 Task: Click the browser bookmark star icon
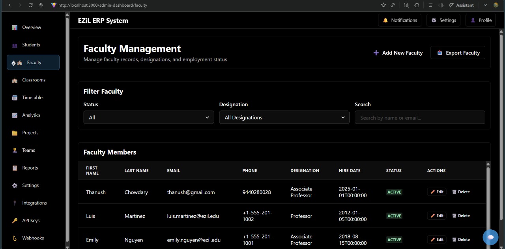point(383,5)
